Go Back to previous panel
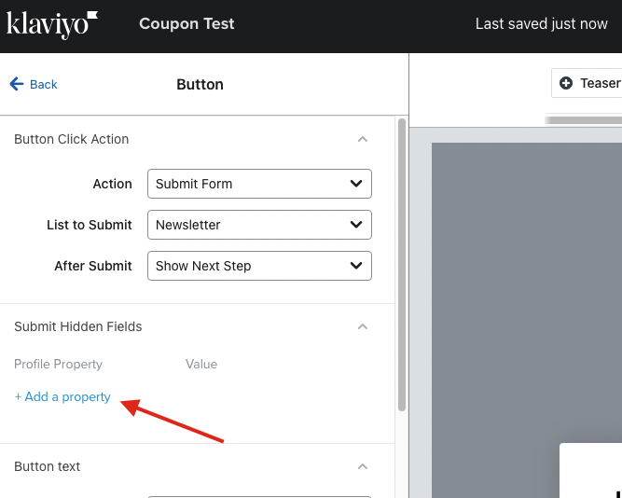This screenshot has width=622, height=498. [34, 84]
